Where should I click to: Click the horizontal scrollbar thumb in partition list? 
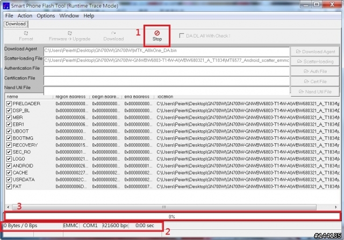tap(164, 207)
